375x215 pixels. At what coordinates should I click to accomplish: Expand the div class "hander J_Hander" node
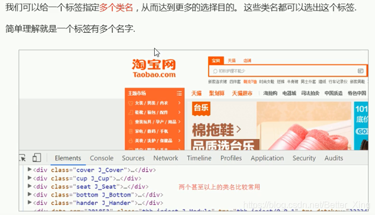pos(29,203)
